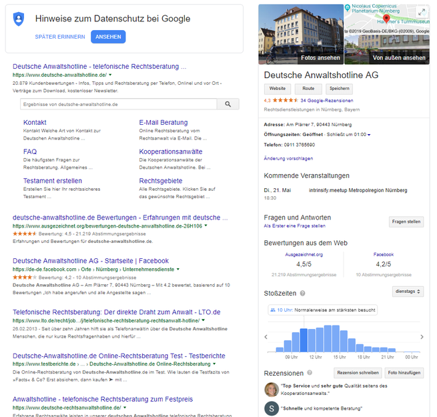Click the ANSEHEN button
The image size is (437, 417).
click(x=108, y=37)
